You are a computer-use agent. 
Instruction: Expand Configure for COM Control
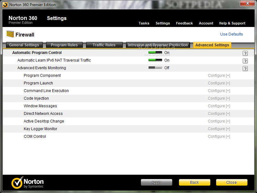coord(219,136)
